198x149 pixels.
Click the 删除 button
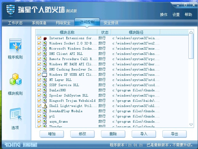coord(113,134)
